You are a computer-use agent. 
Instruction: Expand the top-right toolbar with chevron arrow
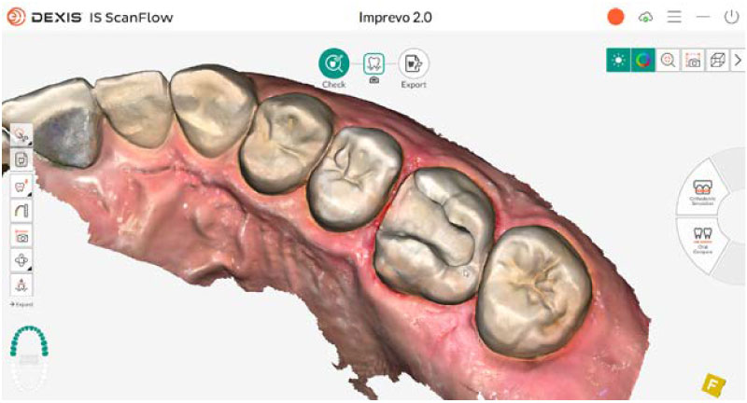click(x=738, y=61)
